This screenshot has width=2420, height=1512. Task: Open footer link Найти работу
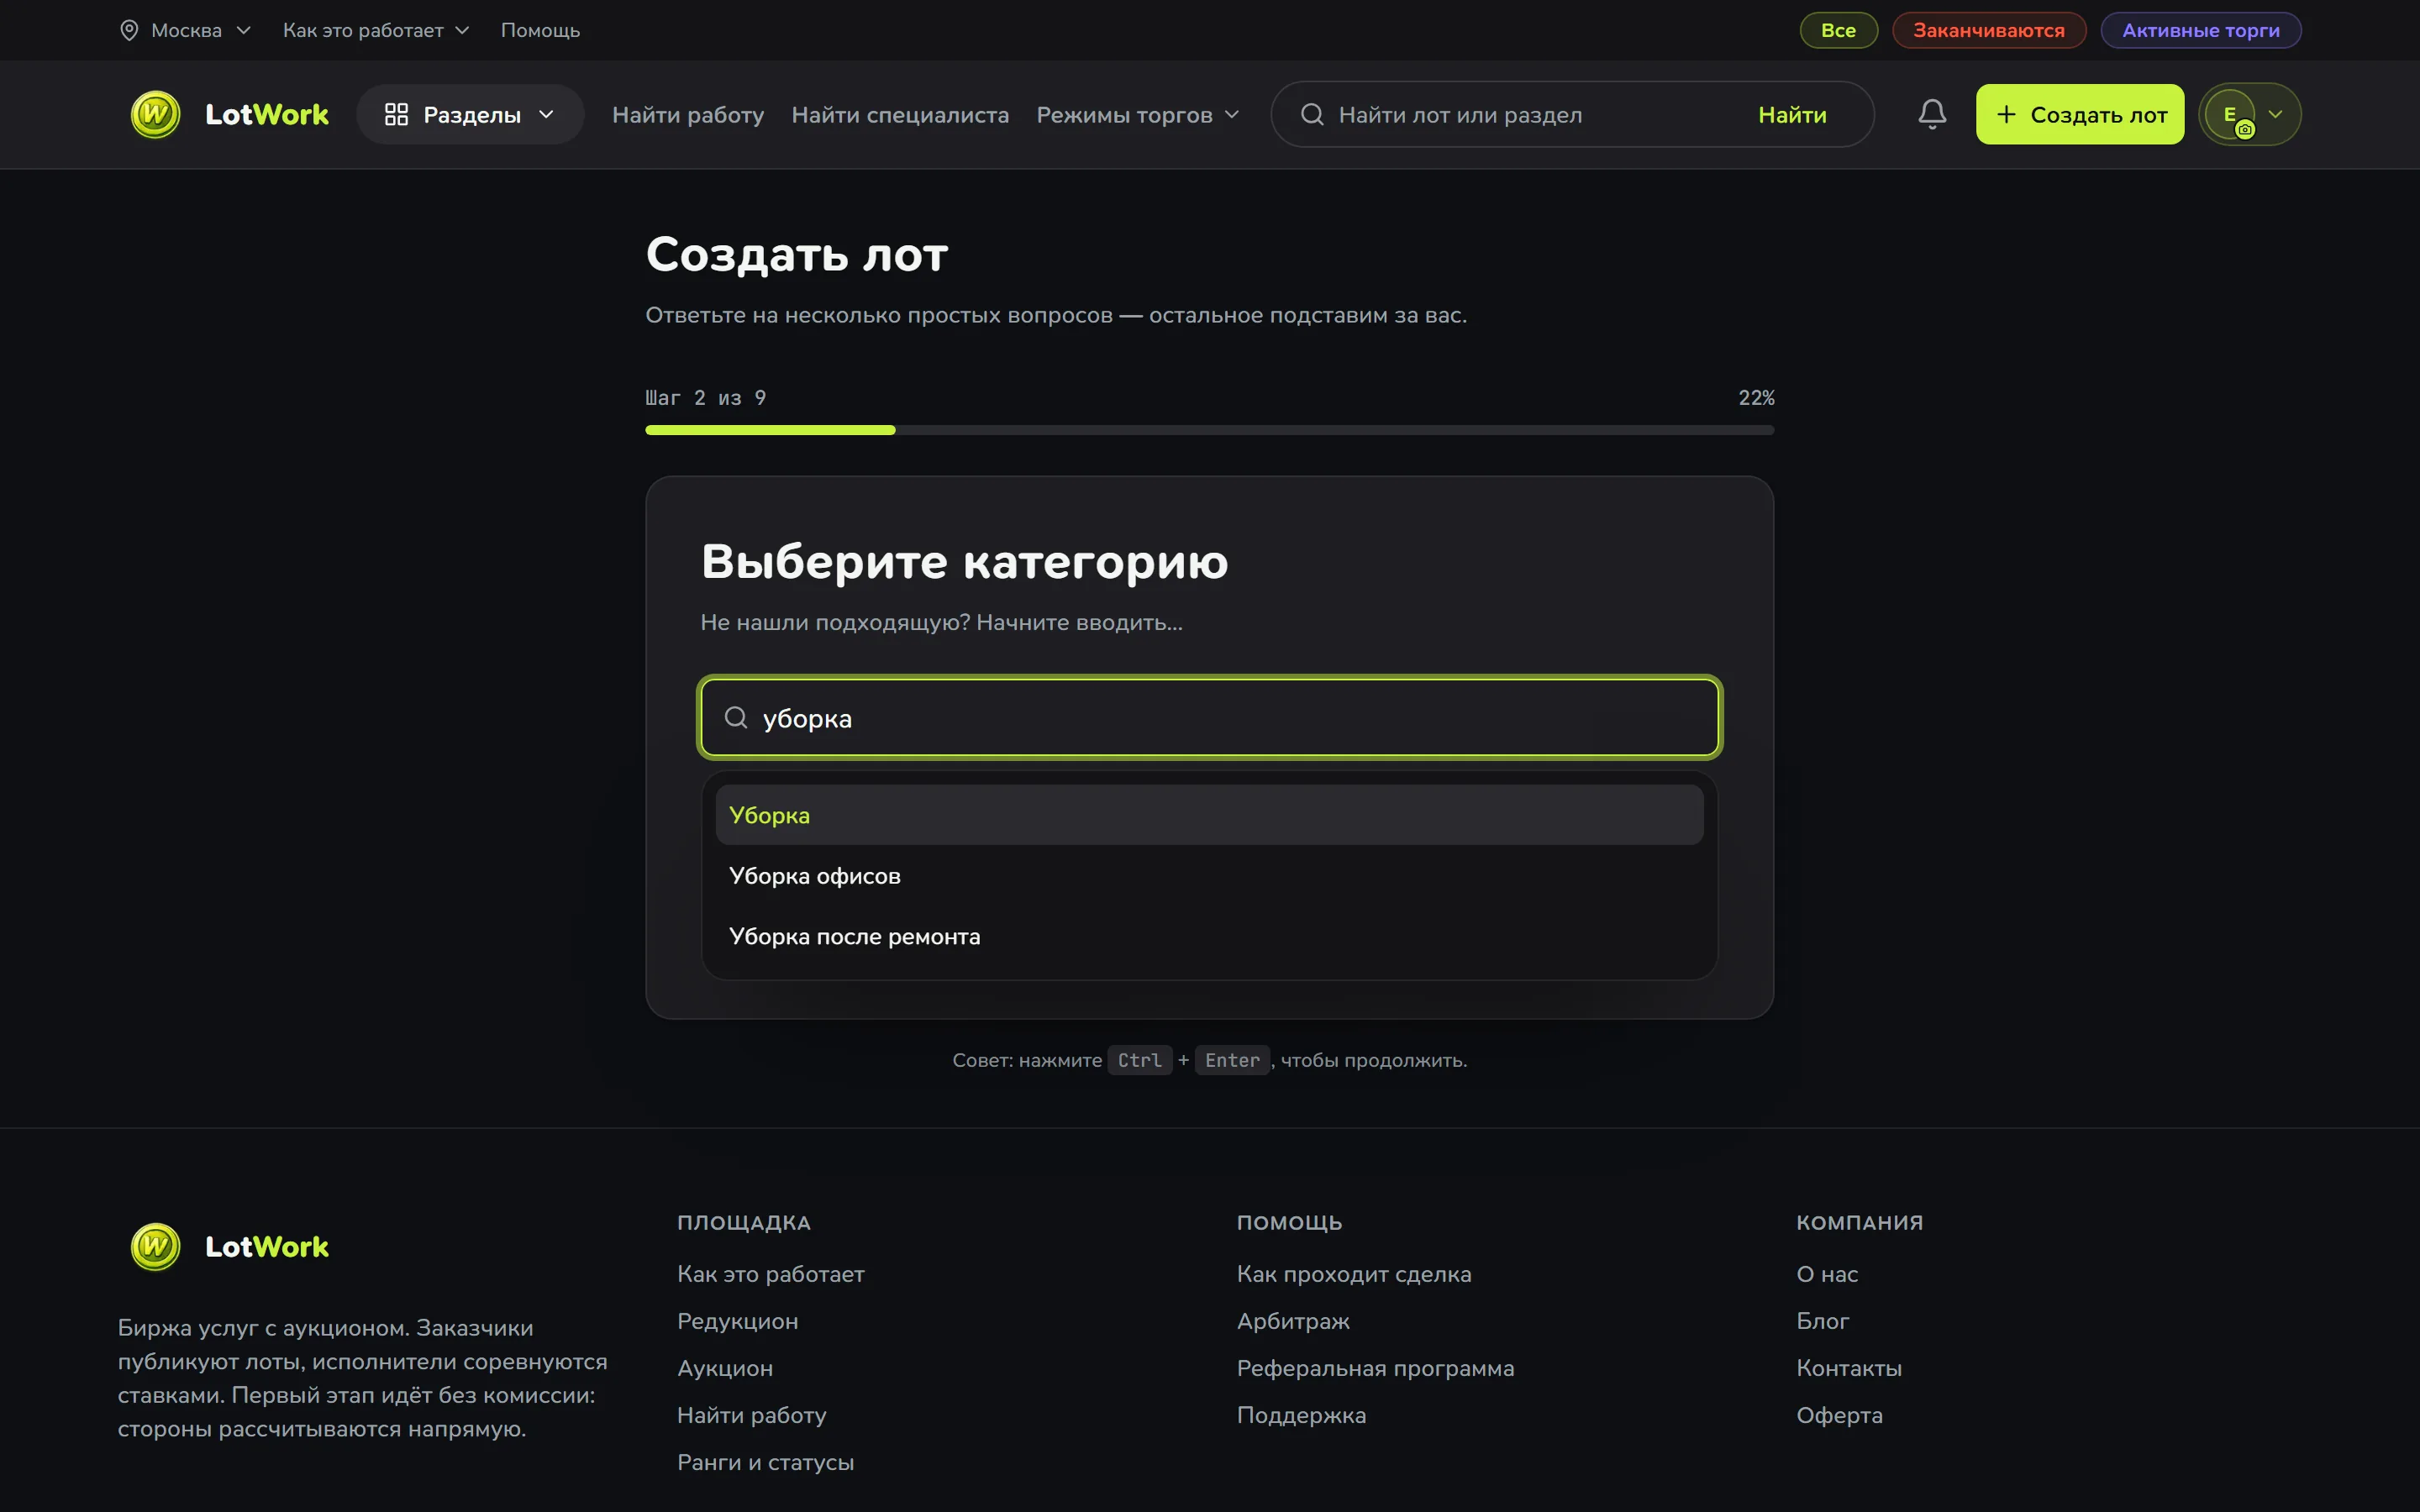[x=751, y=1415]
